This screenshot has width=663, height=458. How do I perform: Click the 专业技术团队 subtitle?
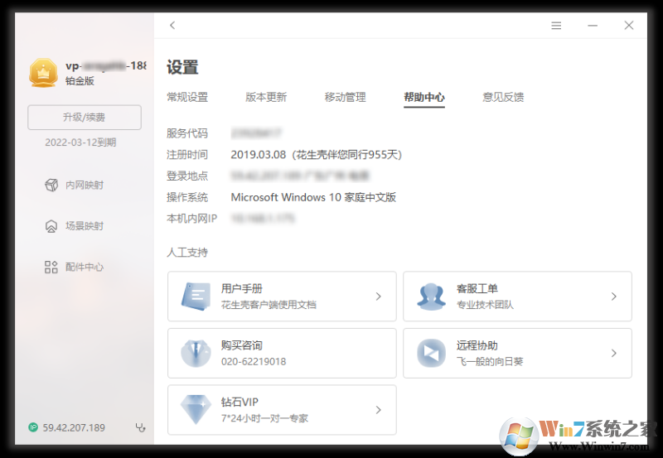pyautogui.click(x=485, y=305)
